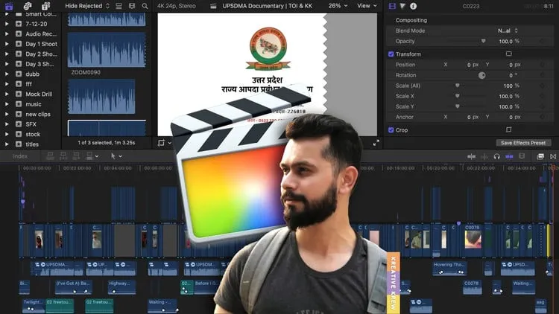This screenshot has height=314, width=559.
Task: Adjust the Opacity slider handle
Action: 483,41
